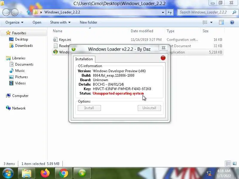
Task: Click the build 8064.fbl_eeap.110806-1000 text
Action: click(114, 75)
